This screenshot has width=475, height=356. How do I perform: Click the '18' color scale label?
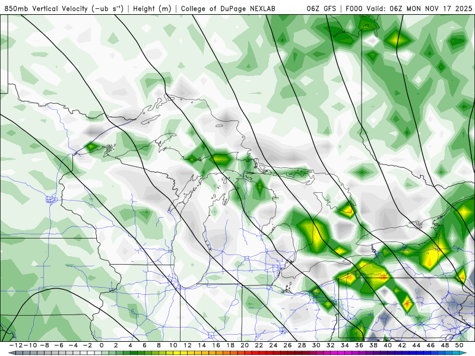pyautogui.click(x=230, y=345)
